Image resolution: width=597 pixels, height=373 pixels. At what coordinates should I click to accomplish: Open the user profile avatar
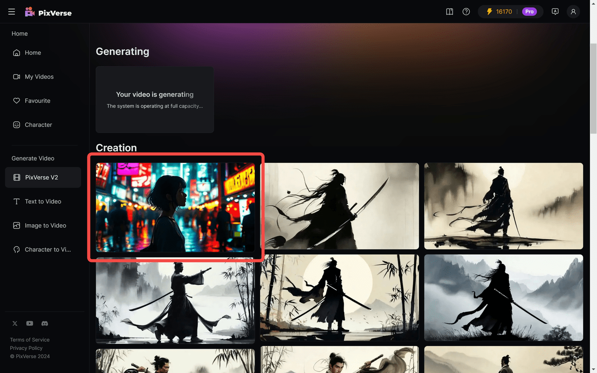pyautogui.click(x=573, y=11)
